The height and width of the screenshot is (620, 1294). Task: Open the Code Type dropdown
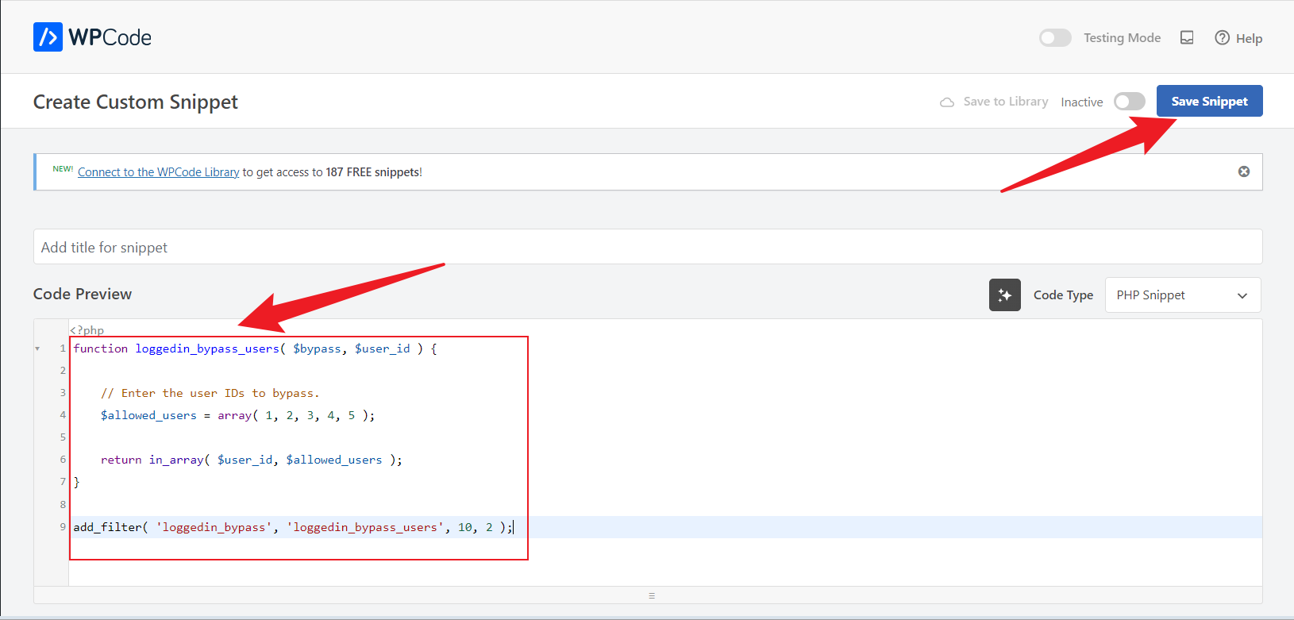coord(1183,295)
